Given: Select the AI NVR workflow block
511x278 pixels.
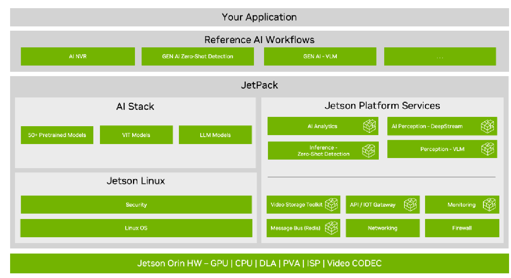Looking at the screenshot, I should pos(78,57).
